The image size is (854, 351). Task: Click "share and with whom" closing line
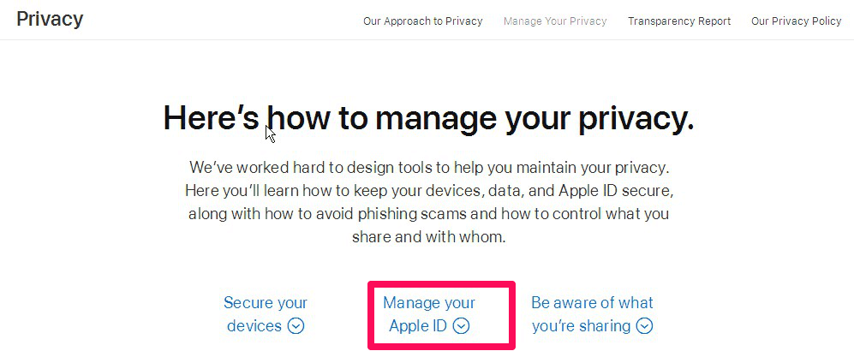pos(428,237)
